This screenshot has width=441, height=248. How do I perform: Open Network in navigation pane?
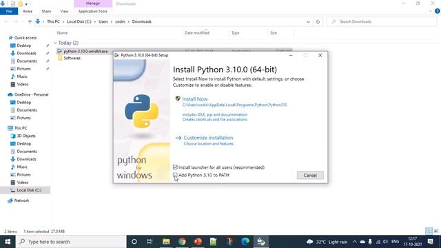tap(21, 200)
